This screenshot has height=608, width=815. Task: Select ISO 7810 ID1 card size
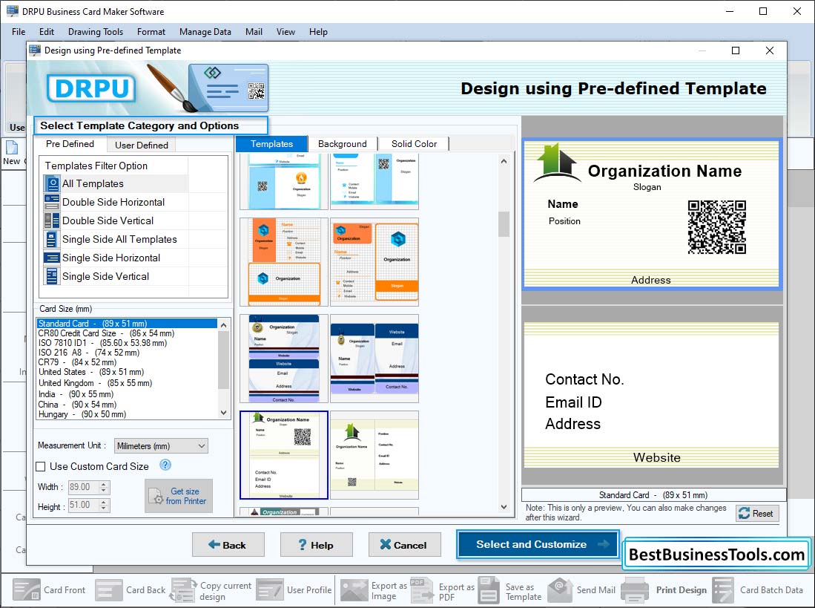coord(126,343)
